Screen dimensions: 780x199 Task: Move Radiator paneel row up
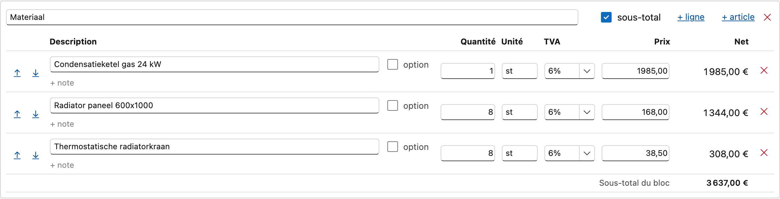tap(17, 114)
